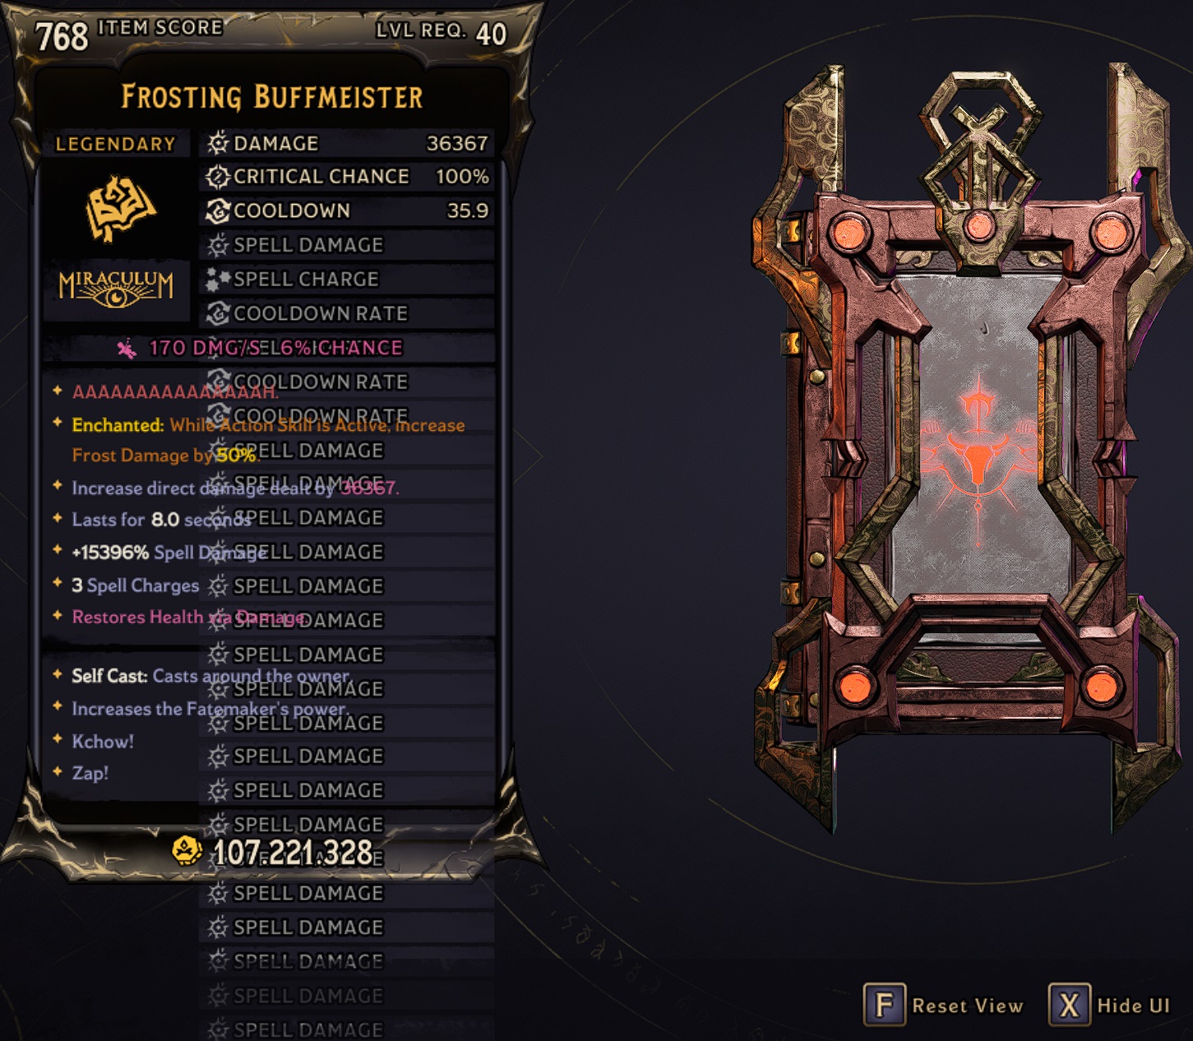1193x1041 pixels.
Task: Click the 107,221,328 gold value
Action: (293, 853)
